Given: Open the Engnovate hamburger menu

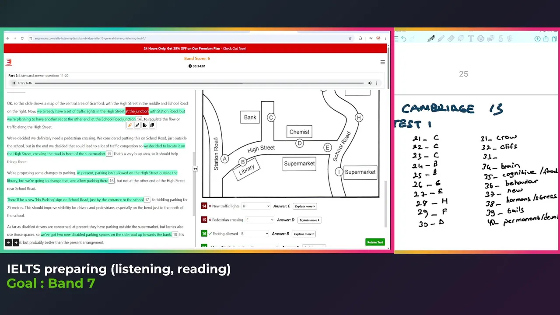Looking at the screenshot, I should click(382, 62).
